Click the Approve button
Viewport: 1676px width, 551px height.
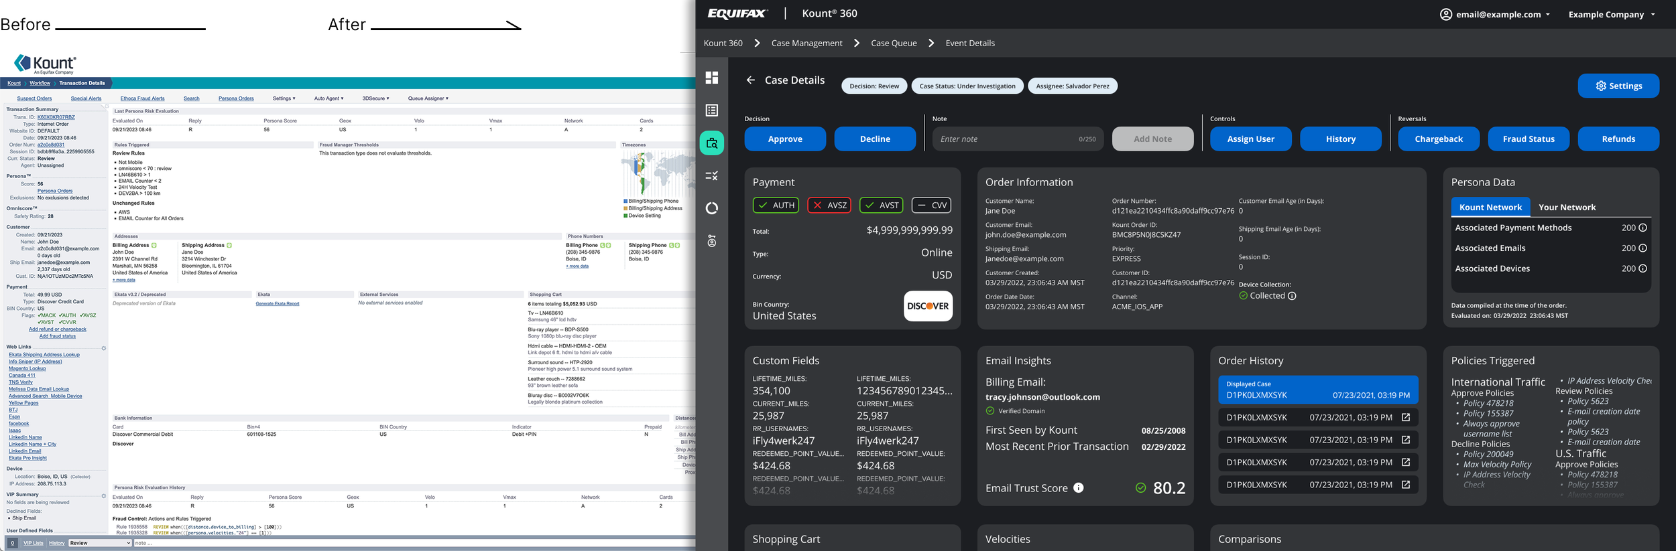click(x=785, y=139)
